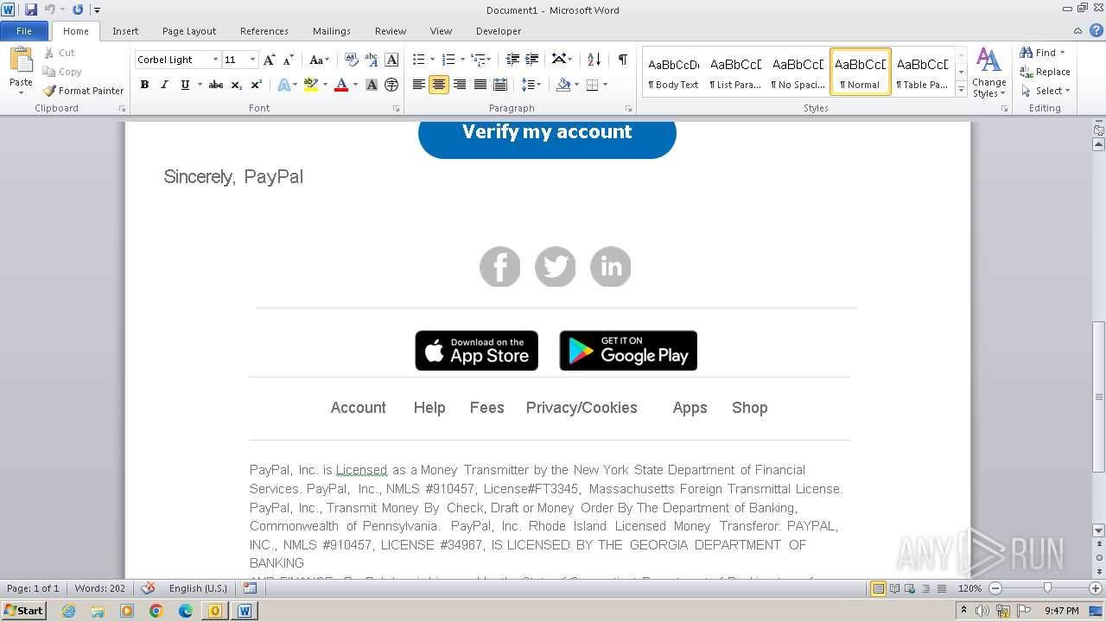Apply superscript formatting
The width and height of the screenshot is (1106, 622).
pyautogui.click(x=257, y=85)
